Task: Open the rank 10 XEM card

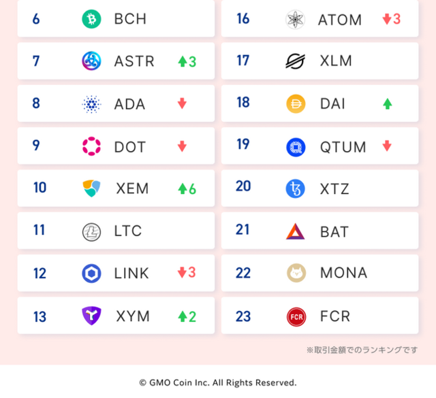Action: click(116, 188)
